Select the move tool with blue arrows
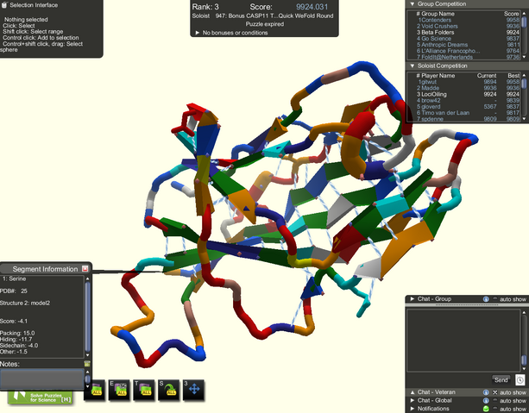The height and width of the screenshot is (413, 529). pos(193,390)
